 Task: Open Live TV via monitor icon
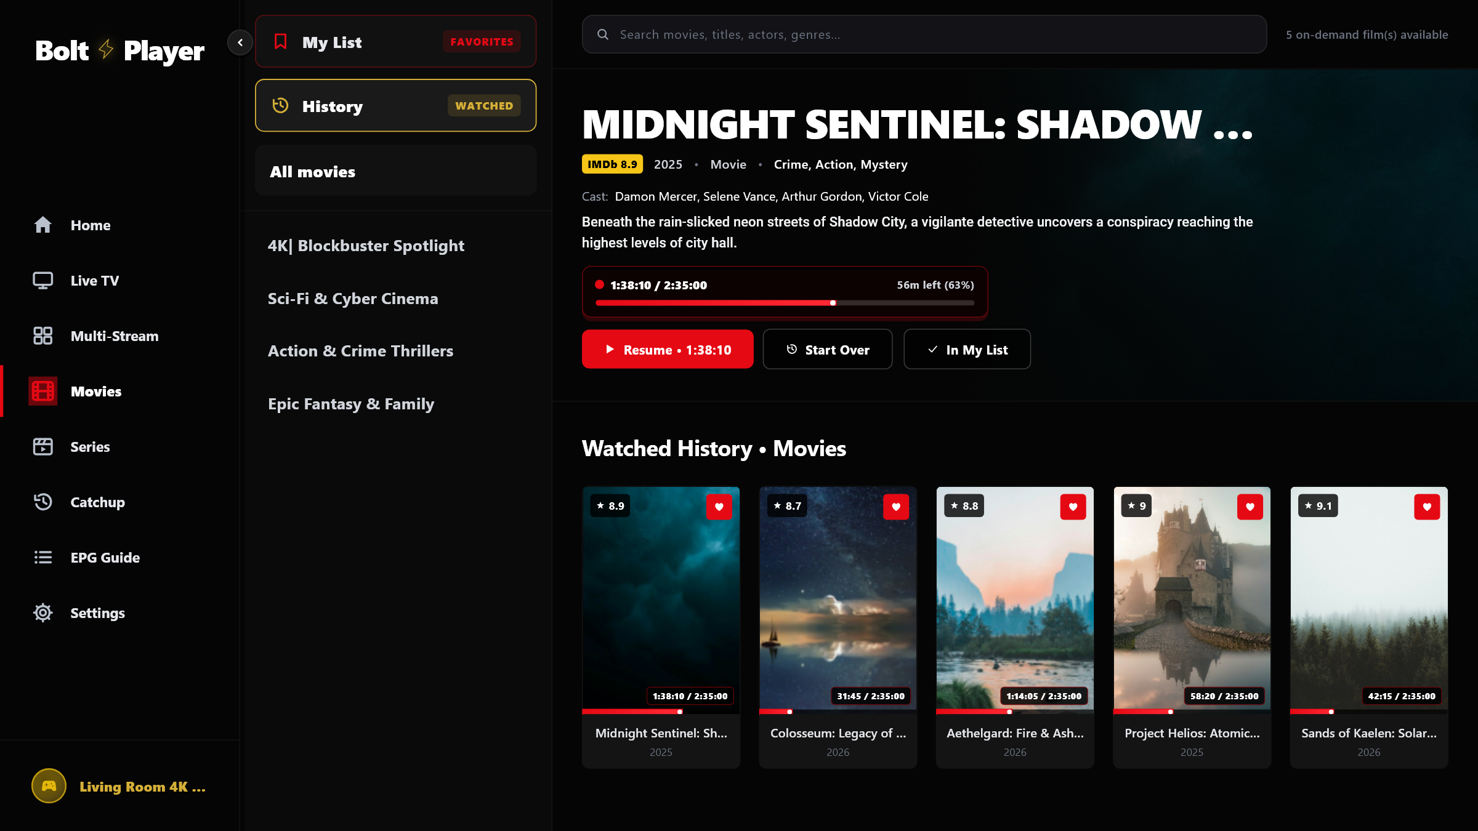pyautogui.click(x=42, y=281)
